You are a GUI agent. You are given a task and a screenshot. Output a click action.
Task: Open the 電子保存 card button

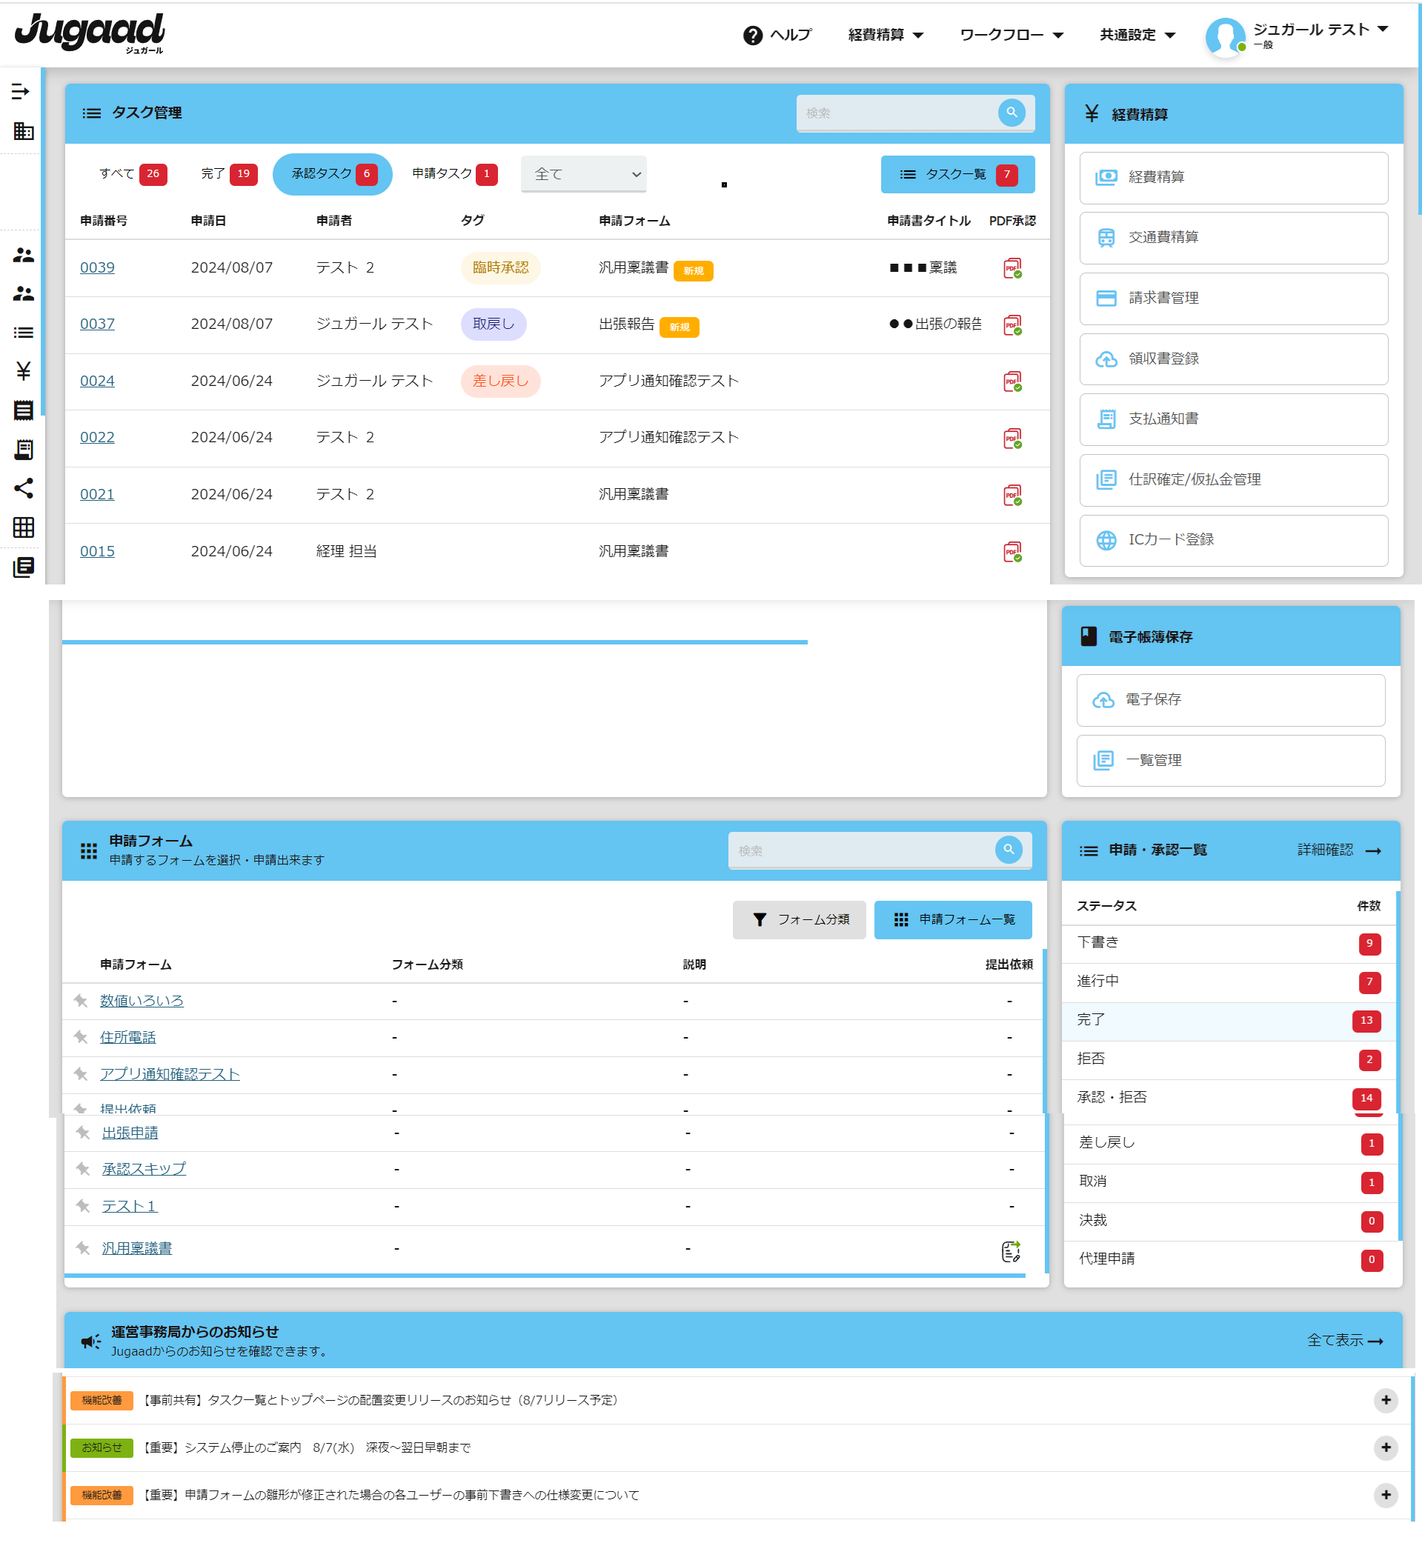[1229, 700]
